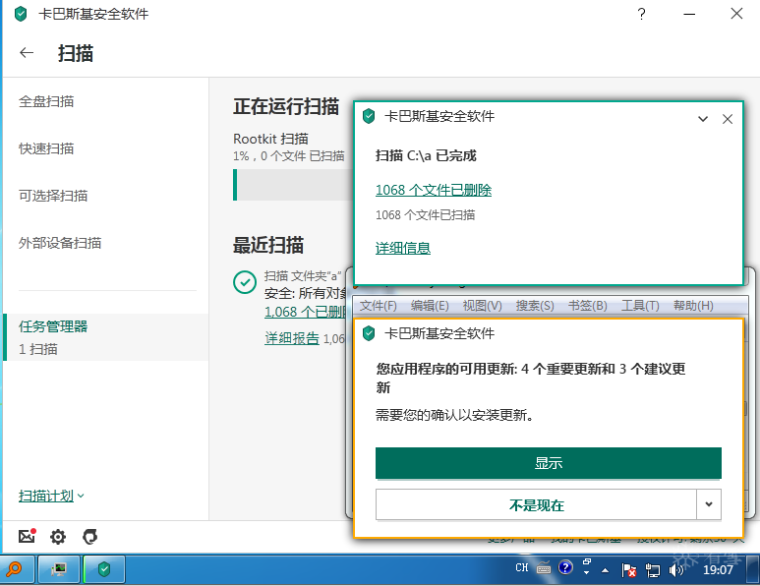The image size is (760, 586).
Task: Show hidden tray icons with up arrow
Action: click(x=605, y=570)
